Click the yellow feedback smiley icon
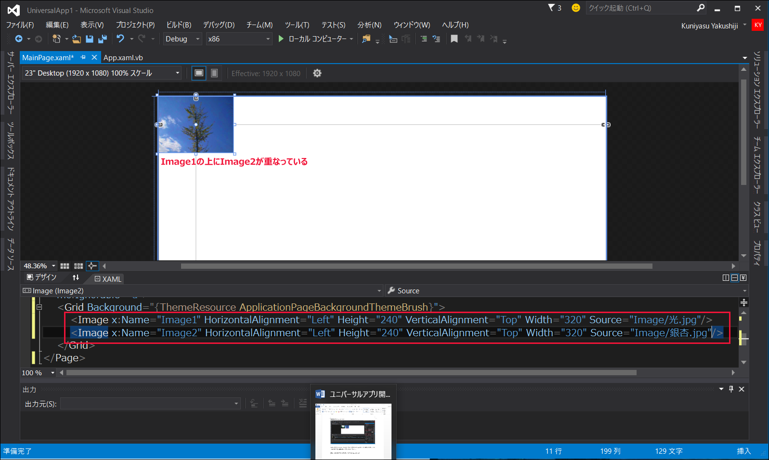The width and height of the screenshot is (769, 460). [x=576, y=8]
